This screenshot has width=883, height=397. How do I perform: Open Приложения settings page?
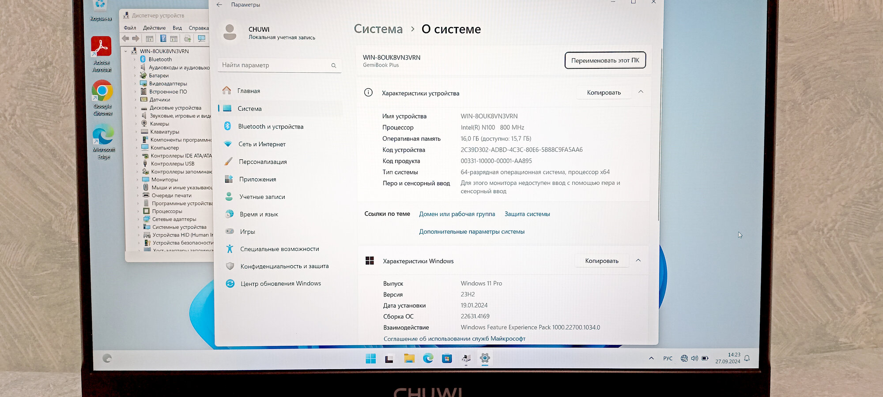point(282,180)
